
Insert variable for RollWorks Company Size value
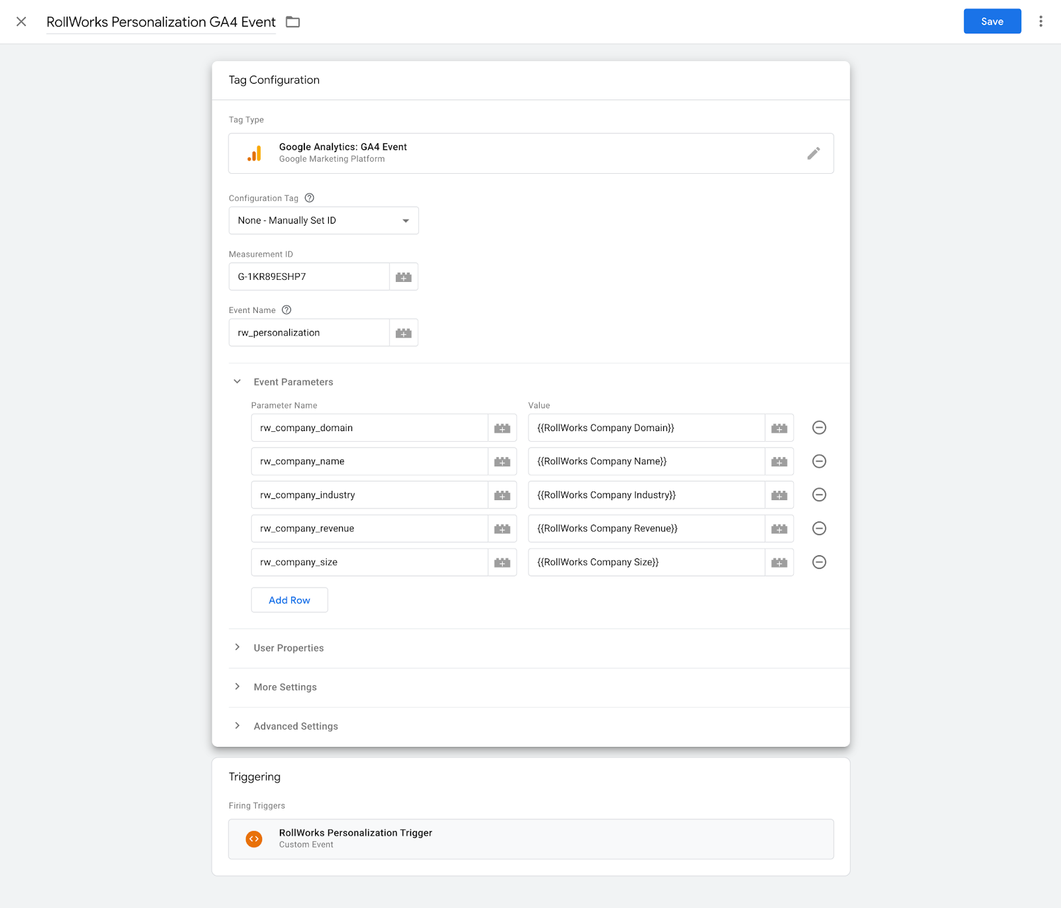pos(779,562)
